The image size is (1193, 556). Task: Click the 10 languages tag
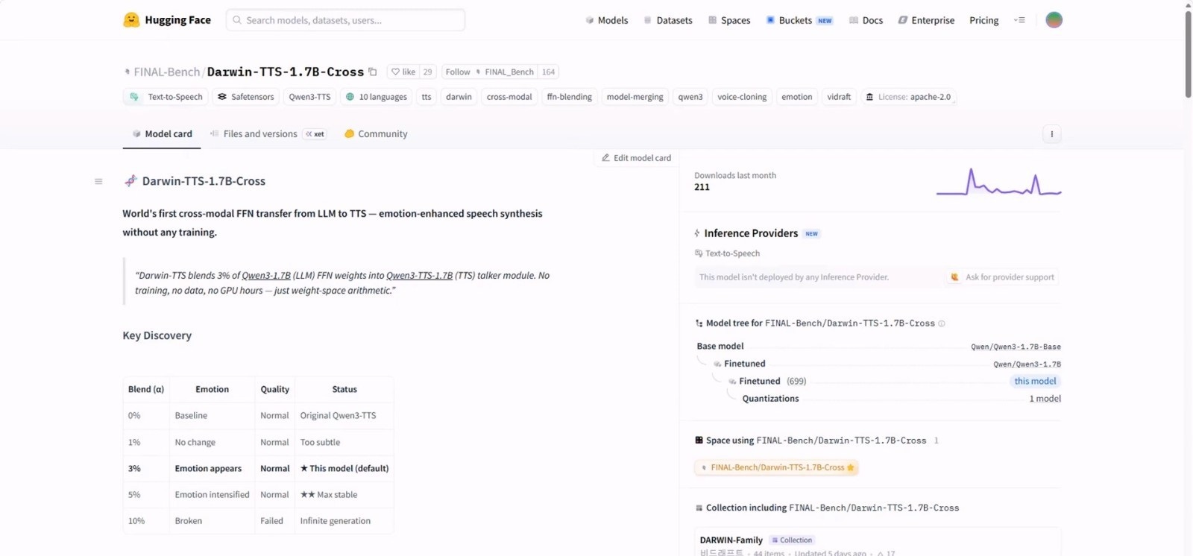[x=376, y=97]
